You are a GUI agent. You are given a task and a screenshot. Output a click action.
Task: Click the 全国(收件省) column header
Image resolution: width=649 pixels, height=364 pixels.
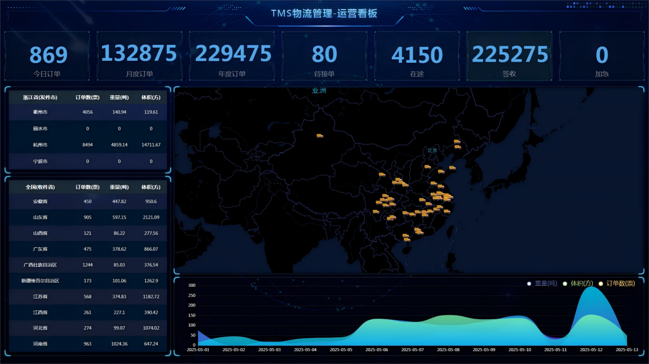coord(40,187)
